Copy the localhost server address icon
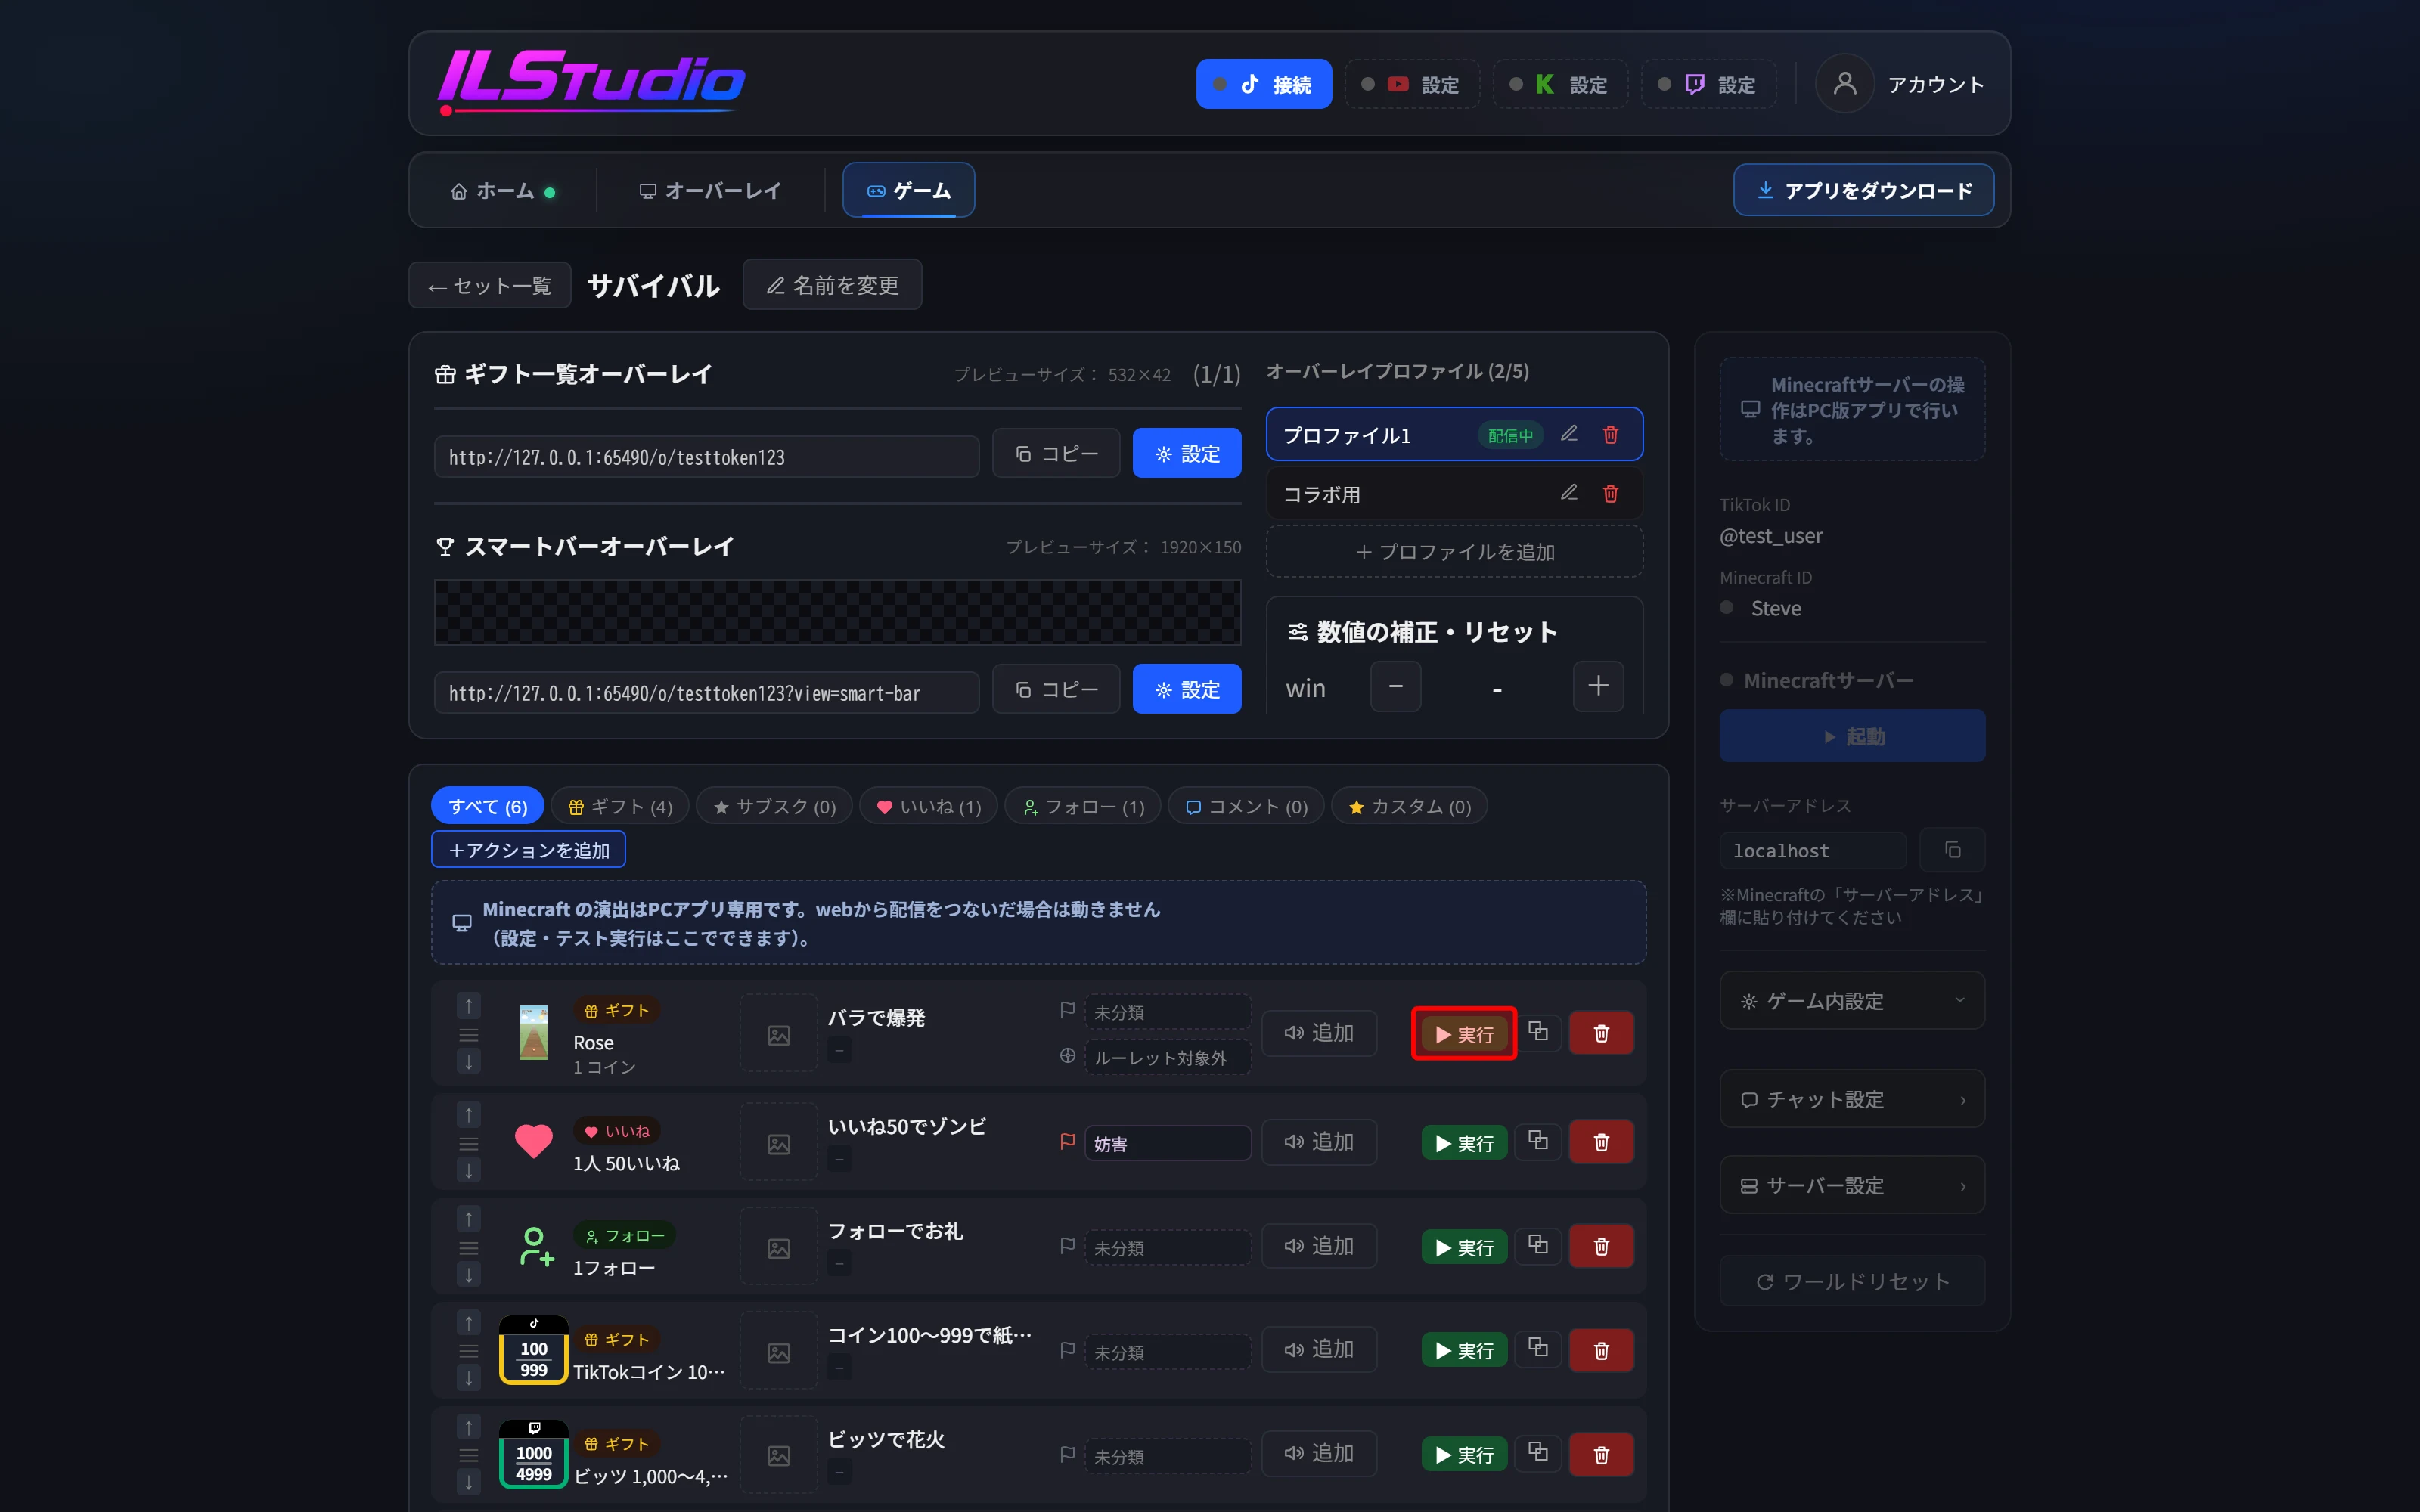Viewport: 2420px width, 1512px height. [1952, 850]
